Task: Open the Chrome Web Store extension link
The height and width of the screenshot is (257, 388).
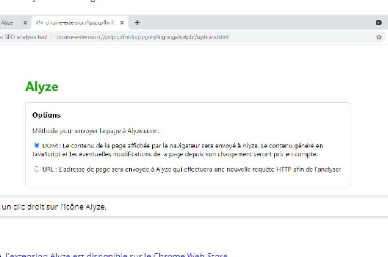Action: tap(116, 255)
